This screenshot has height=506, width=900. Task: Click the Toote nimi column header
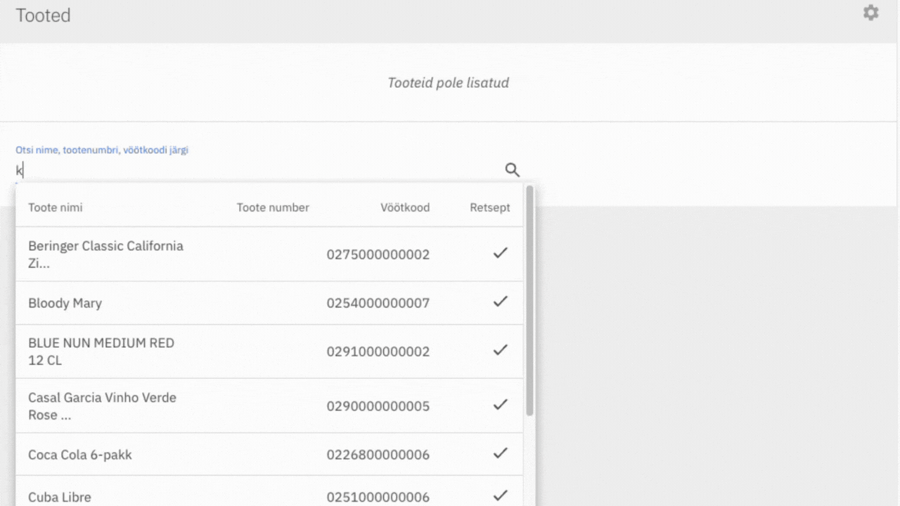[x=56, y=207]
